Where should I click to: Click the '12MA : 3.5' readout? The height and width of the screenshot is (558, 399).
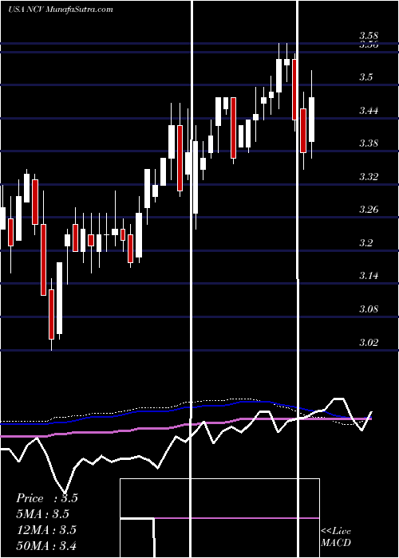coord(46,530)
